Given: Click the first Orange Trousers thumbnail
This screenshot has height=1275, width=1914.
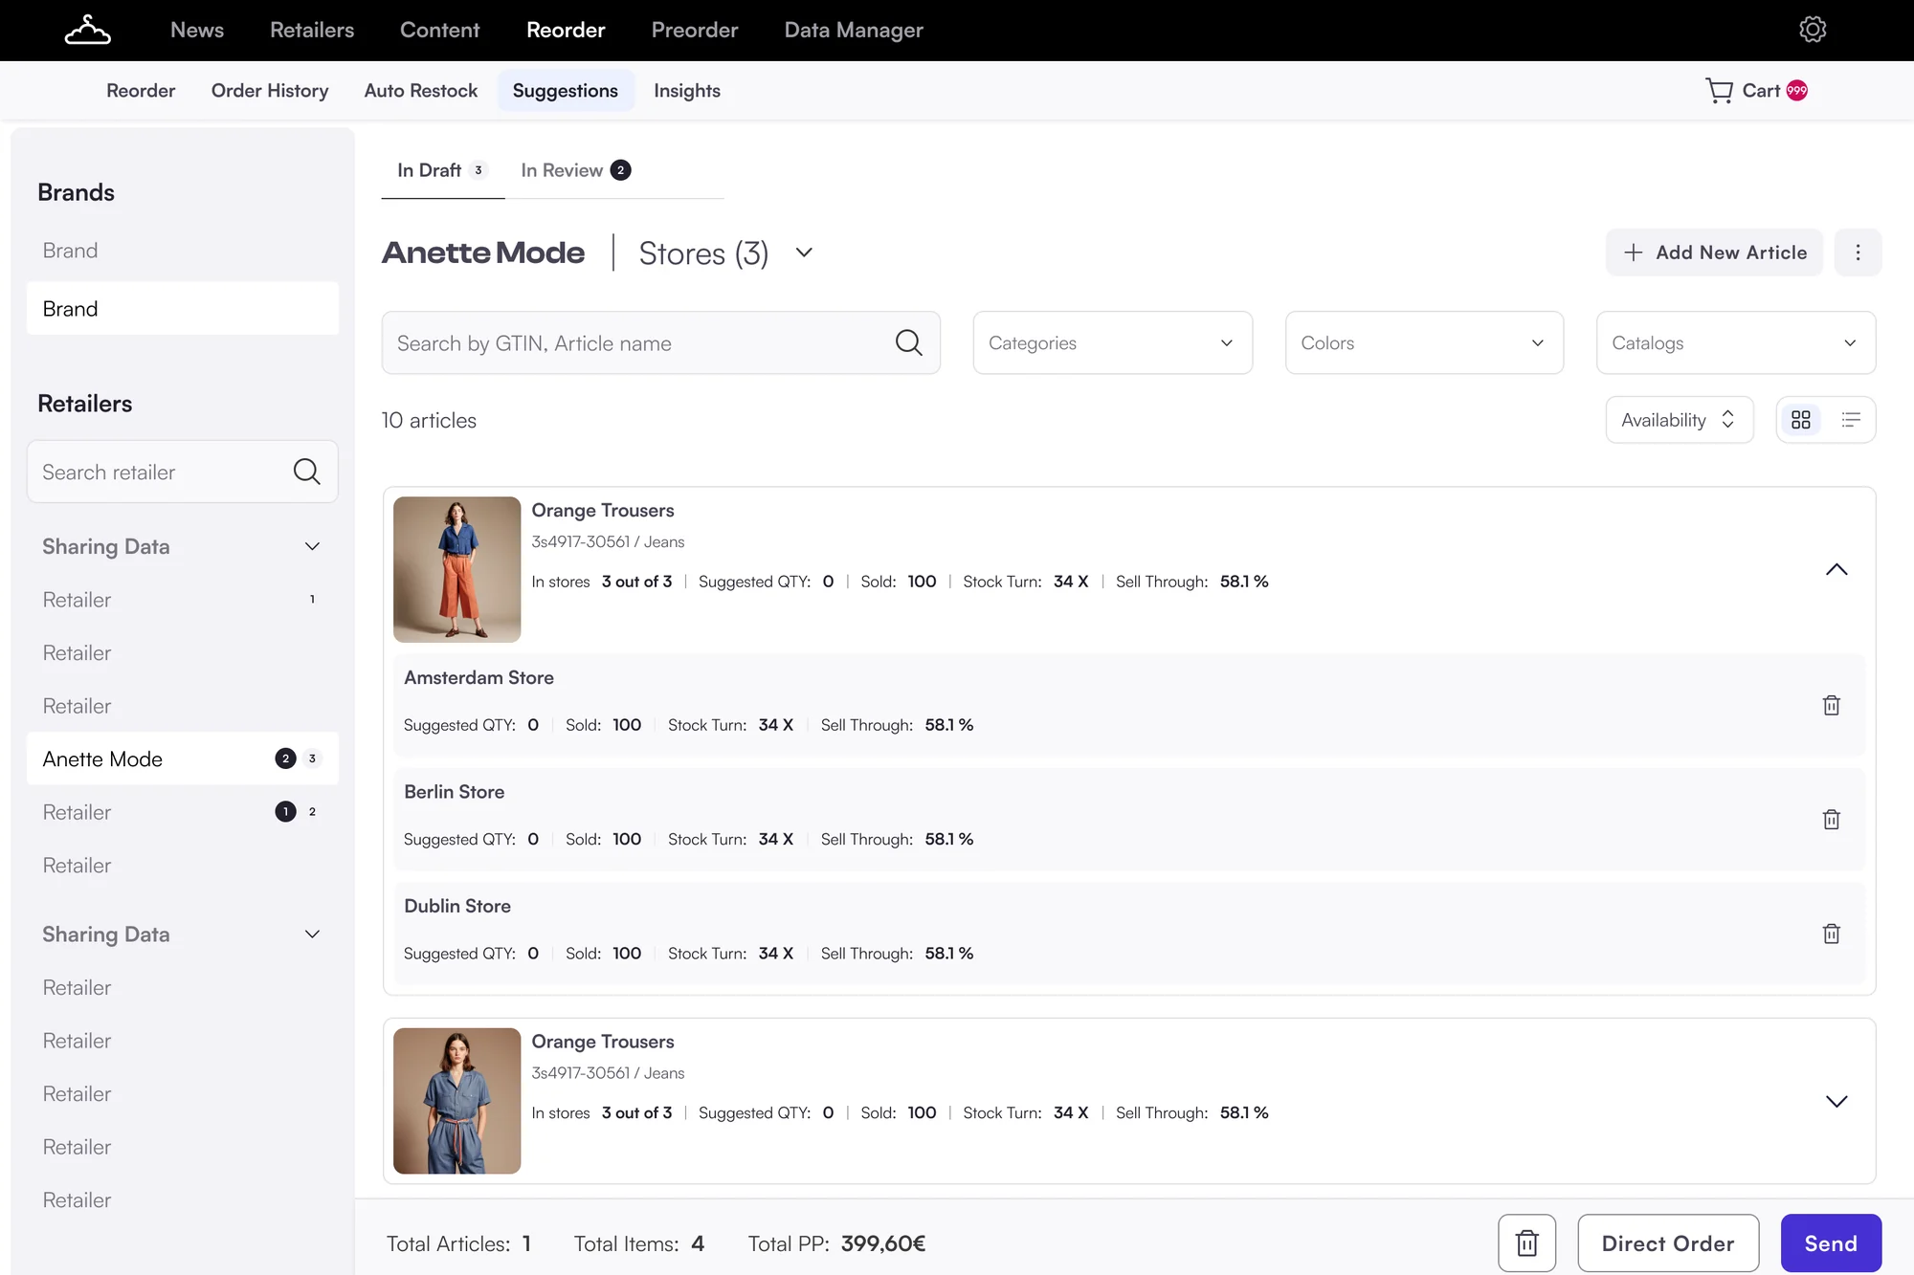Looking at the screenshot, I should 456,569.
